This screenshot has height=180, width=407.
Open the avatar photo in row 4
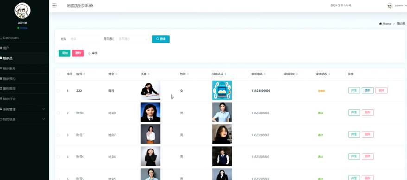coord(151,156)
